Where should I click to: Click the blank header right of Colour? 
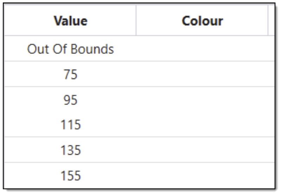coord(271,20)
